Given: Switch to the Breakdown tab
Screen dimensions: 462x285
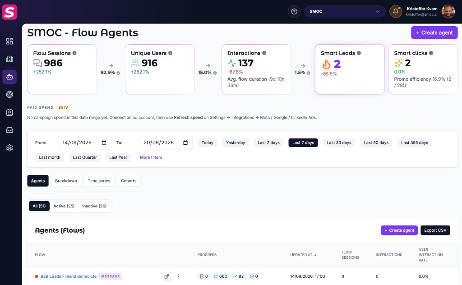Looking at the screenshot, I should click(66, 181).
